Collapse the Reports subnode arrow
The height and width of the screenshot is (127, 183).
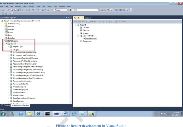click(x=7, y=44)
